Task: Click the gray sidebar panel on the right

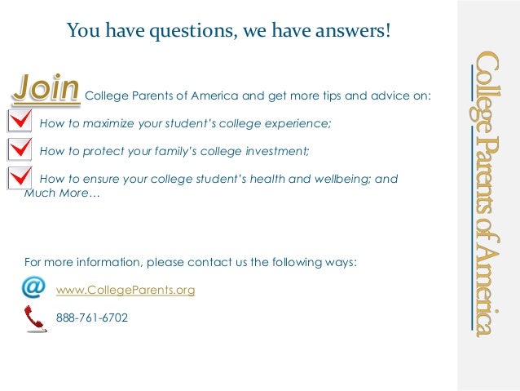Action: pos(489,195)
